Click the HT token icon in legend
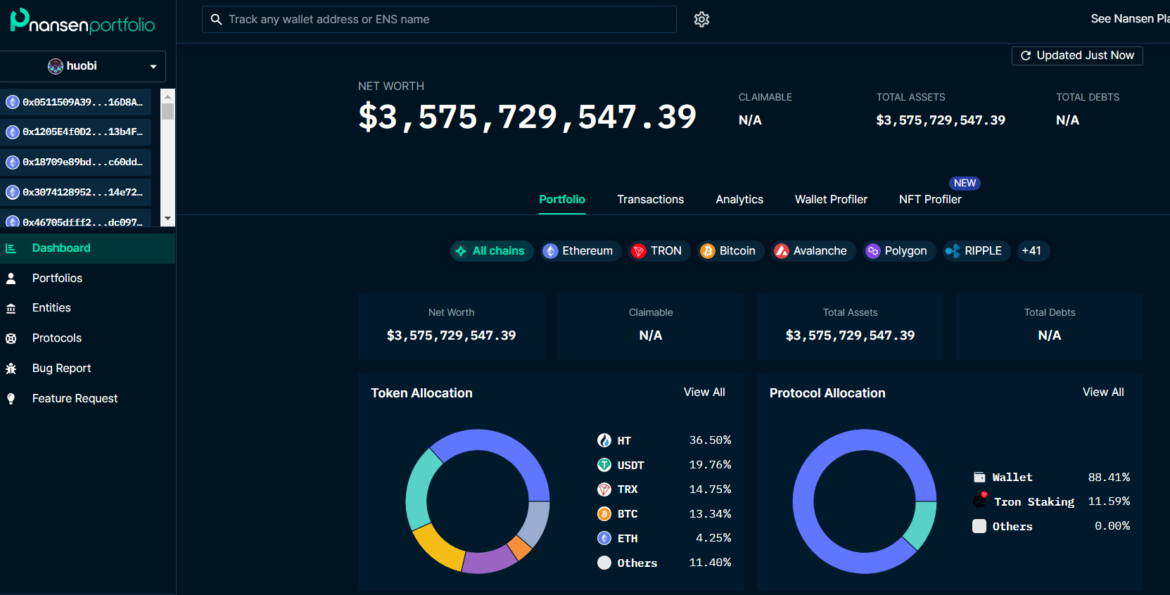The image size is (1170, 595). click(x=604, y=440)
